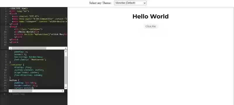
Task: Click the HTML editor horizontal scrollbar thumb
Action: point(29,48)
